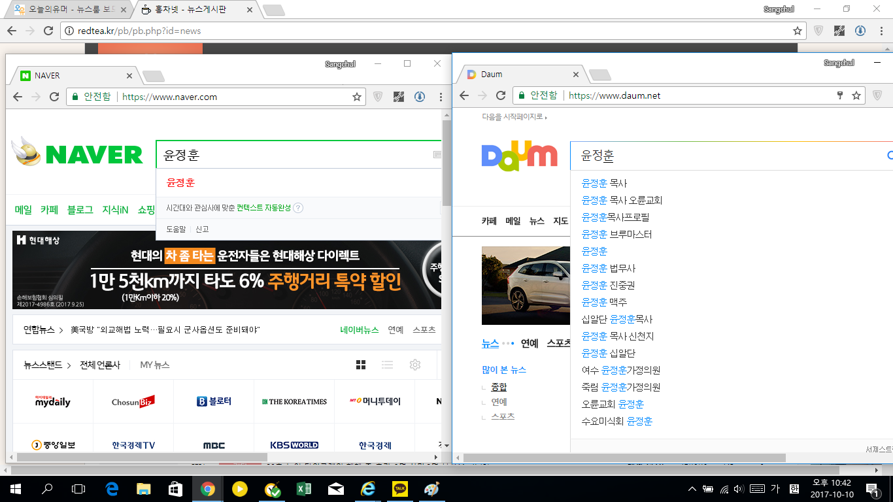The image size is (893, 502).
Task: Open KakaoTalk from the taskbar
Action: tap(400, 489)
